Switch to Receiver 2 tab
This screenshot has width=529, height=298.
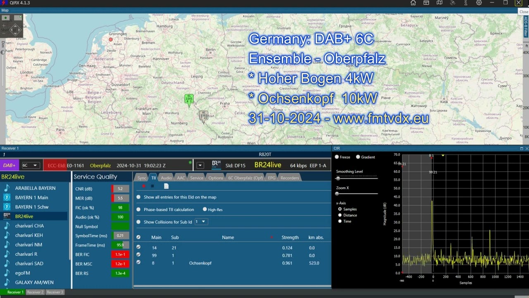pyautogui.click(x=35, y=292)
